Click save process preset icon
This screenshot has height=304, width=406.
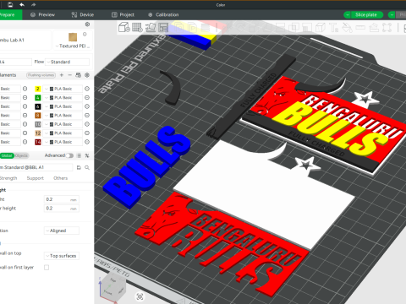pos(79,167)
